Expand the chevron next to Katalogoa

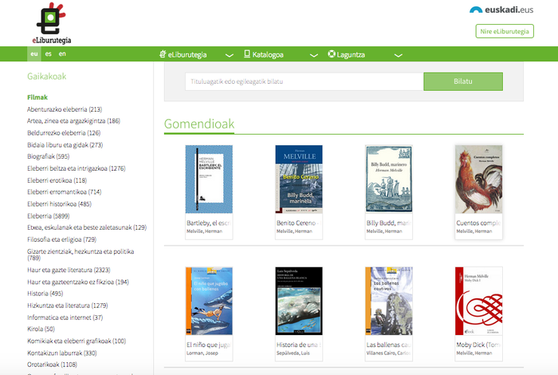[x=309, y=55]
